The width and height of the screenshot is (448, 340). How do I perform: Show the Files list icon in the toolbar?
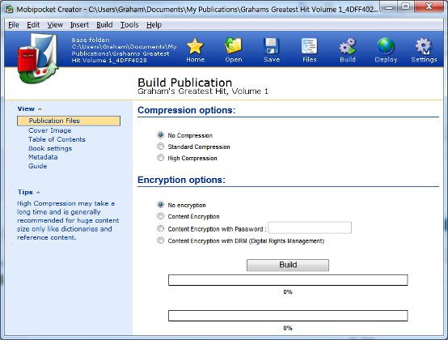point(310,46)
